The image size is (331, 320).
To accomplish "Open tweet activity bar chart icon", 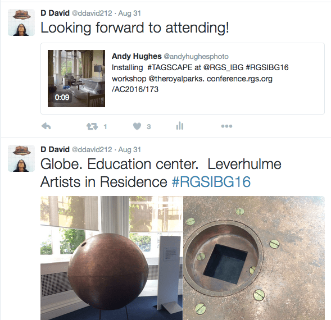I will [x=180, y=126].
